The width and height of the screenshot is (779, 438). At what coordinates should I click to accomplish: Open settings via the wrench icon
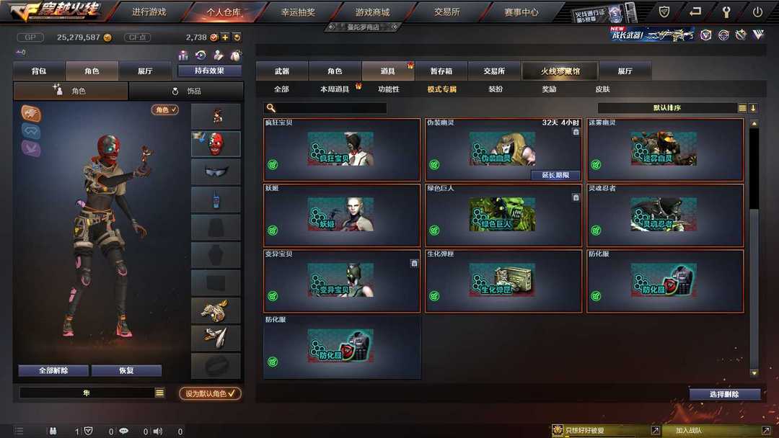click(x=726, y=12)
